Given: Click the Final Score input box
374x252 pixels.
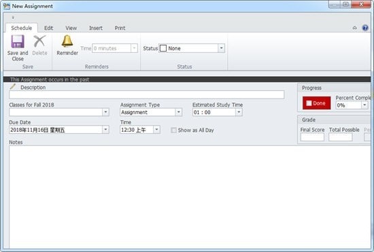Looking at the screenshot, I should (x=312, y=137).
